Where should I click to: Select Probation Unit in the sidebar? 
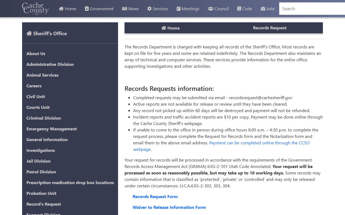[42, 193]
